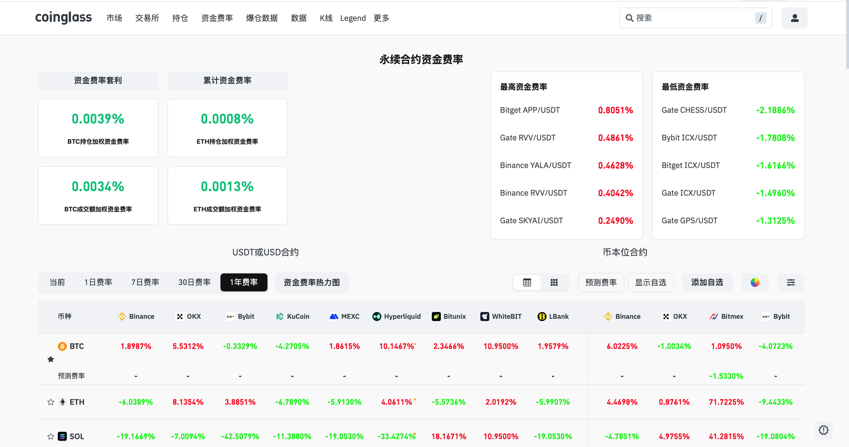
Task: Open the 爆仓数据 menu
Action: coord(262,18)
